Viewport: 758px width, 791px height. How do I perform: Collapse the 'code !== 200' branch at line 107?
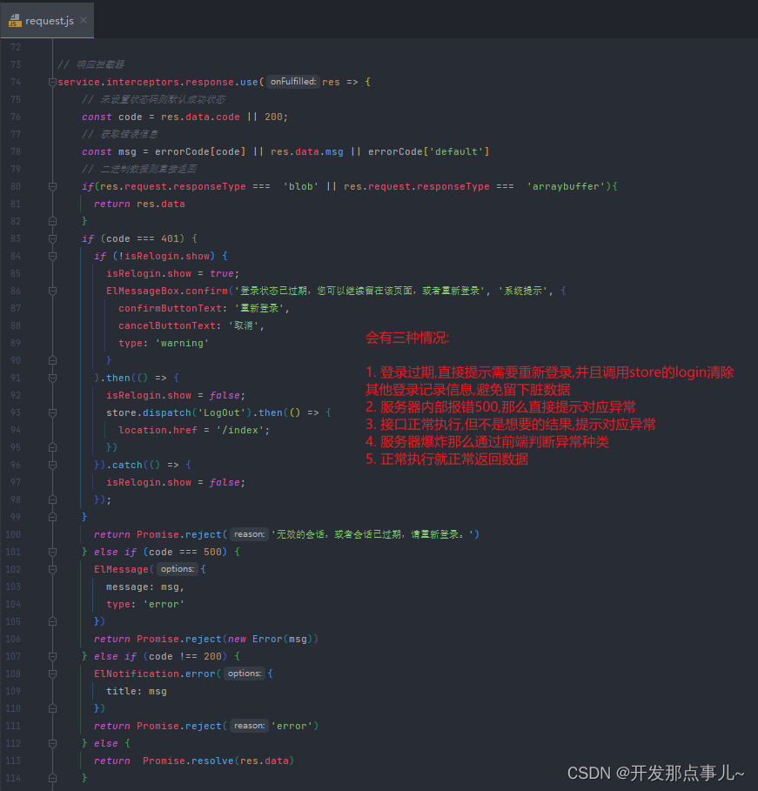pyautogui.click(x=52, y=656)
